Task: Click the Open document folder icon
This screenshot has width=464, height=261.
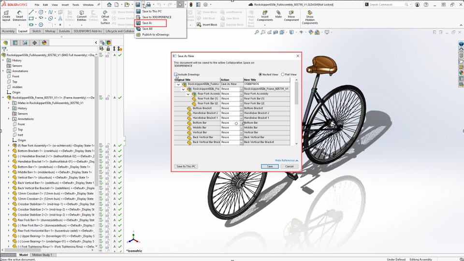Action: click(127, 4)
